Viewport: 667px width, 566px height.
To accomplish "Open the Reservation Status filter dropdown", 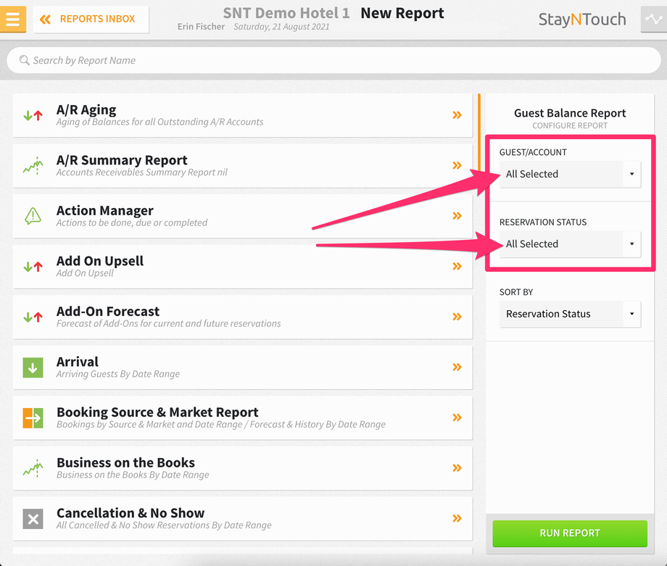I will pyautogui.click(x=570, y=244).
